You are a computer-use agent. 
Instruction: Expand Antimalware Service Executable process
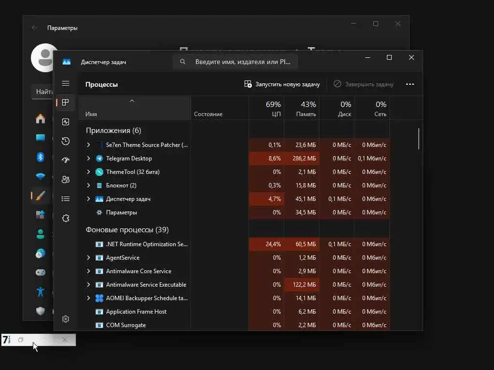coord(89,284)
